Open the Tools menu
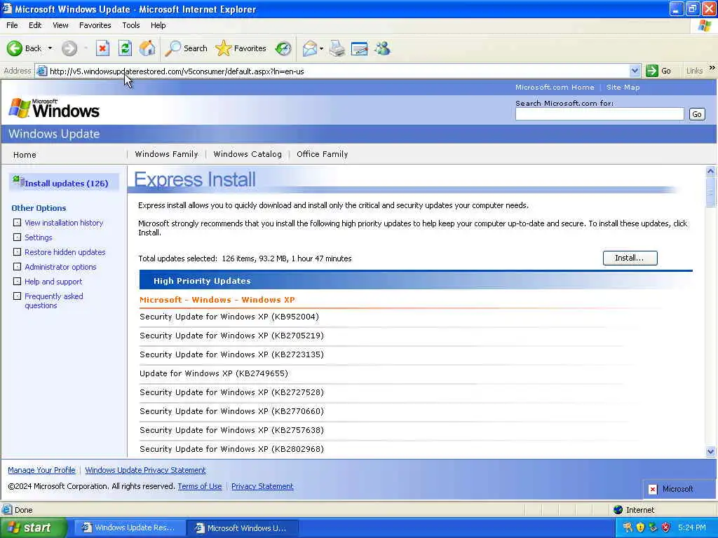 pyautogui.click(x=131, y=25)
